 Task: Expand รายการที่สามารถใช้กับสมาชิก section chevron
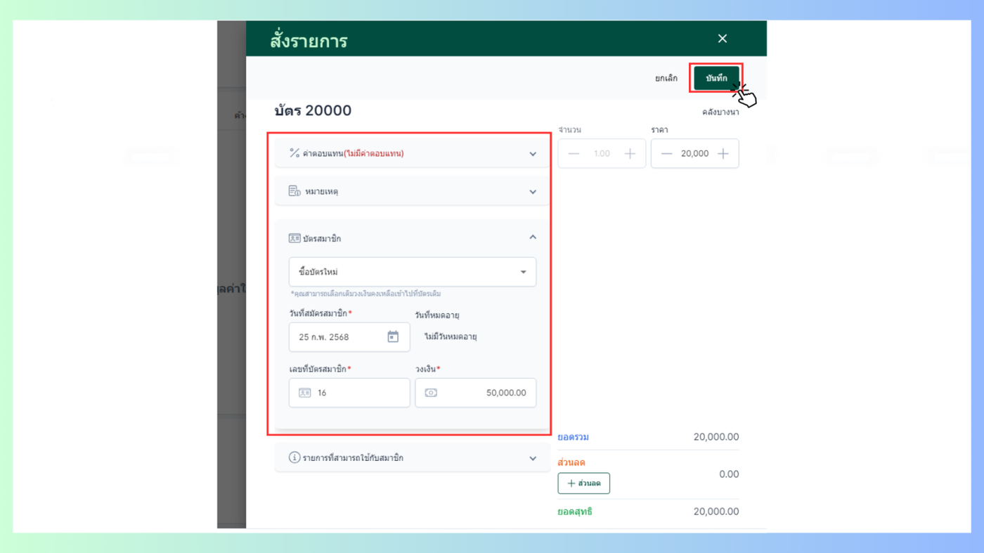pos(533,459)
